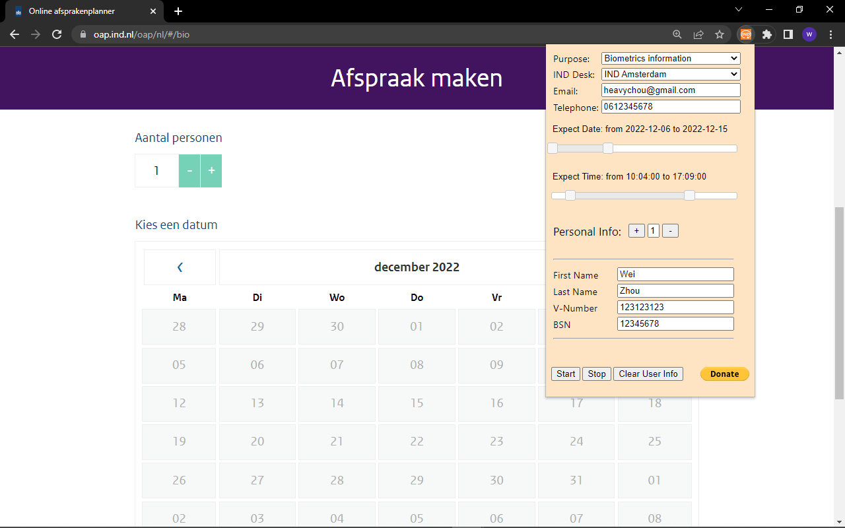This screenshot has height=528, width=845.
Task: Click the Personal Info count field
Action: [654, 231]
